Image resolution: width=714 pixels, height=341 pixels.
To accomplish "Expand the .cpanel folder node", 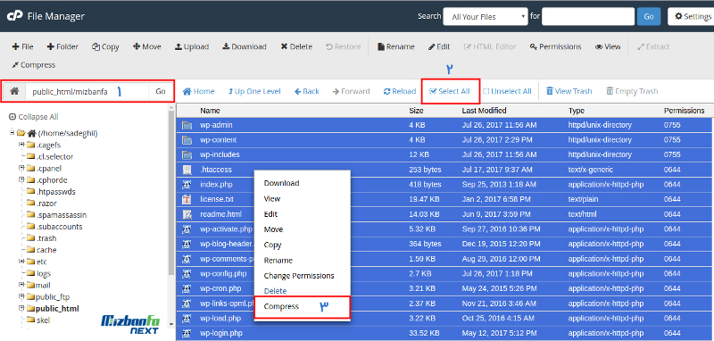I will pos(21,168).
